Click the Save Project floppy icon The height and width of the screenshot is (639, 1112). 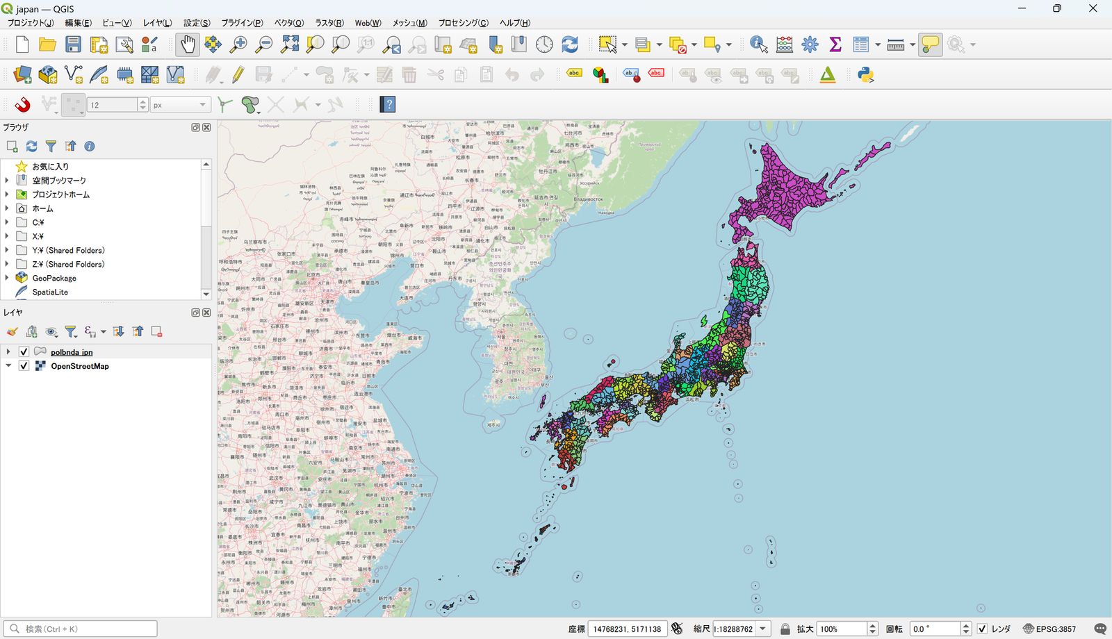click(x=73, y=44)
